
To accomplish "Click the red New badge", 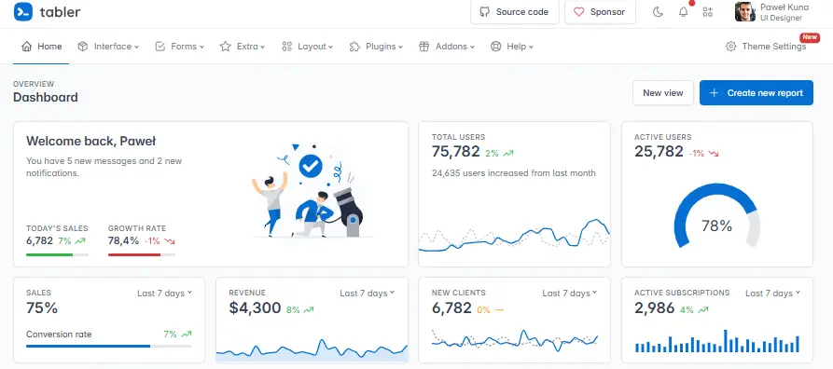I will [x=810, y=37].
